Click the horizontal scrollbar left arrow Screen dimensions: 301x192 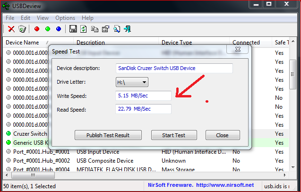coord(7,175)
